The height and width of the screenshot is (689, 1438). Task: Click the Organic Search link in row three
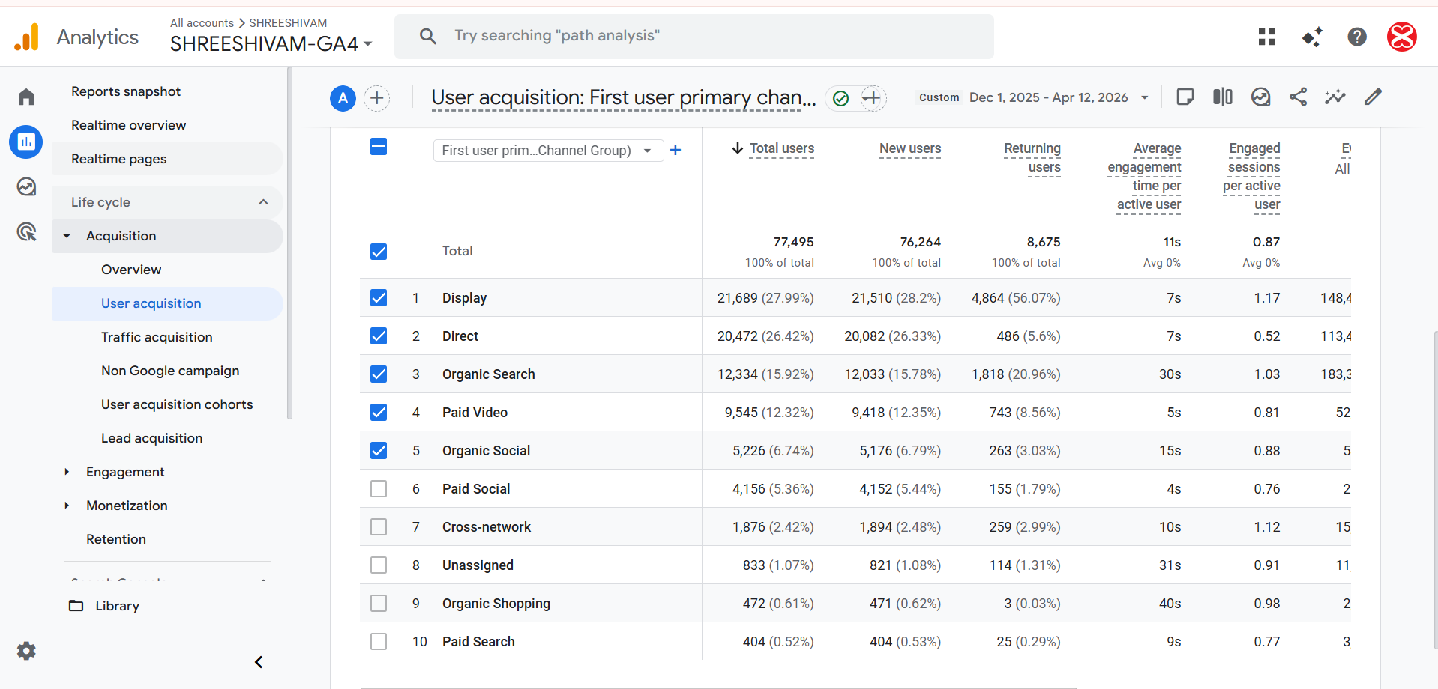[x=488, y=374]
